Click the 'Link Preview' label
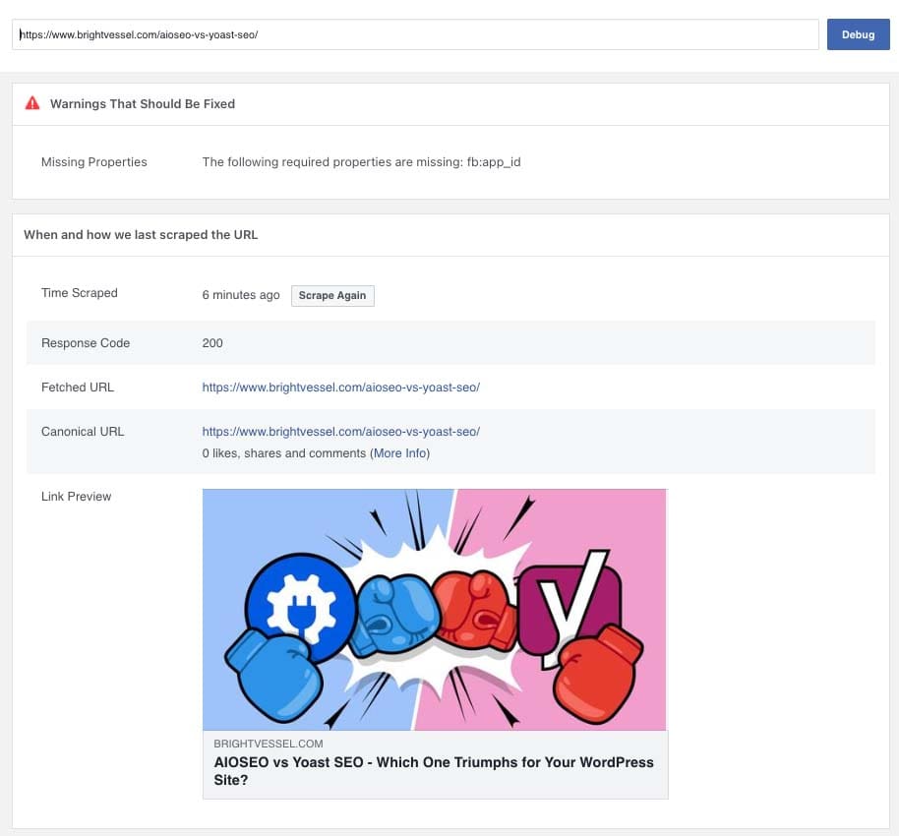Screen dimensions: 899x836 pyautogui.click(x=77, y=497)
